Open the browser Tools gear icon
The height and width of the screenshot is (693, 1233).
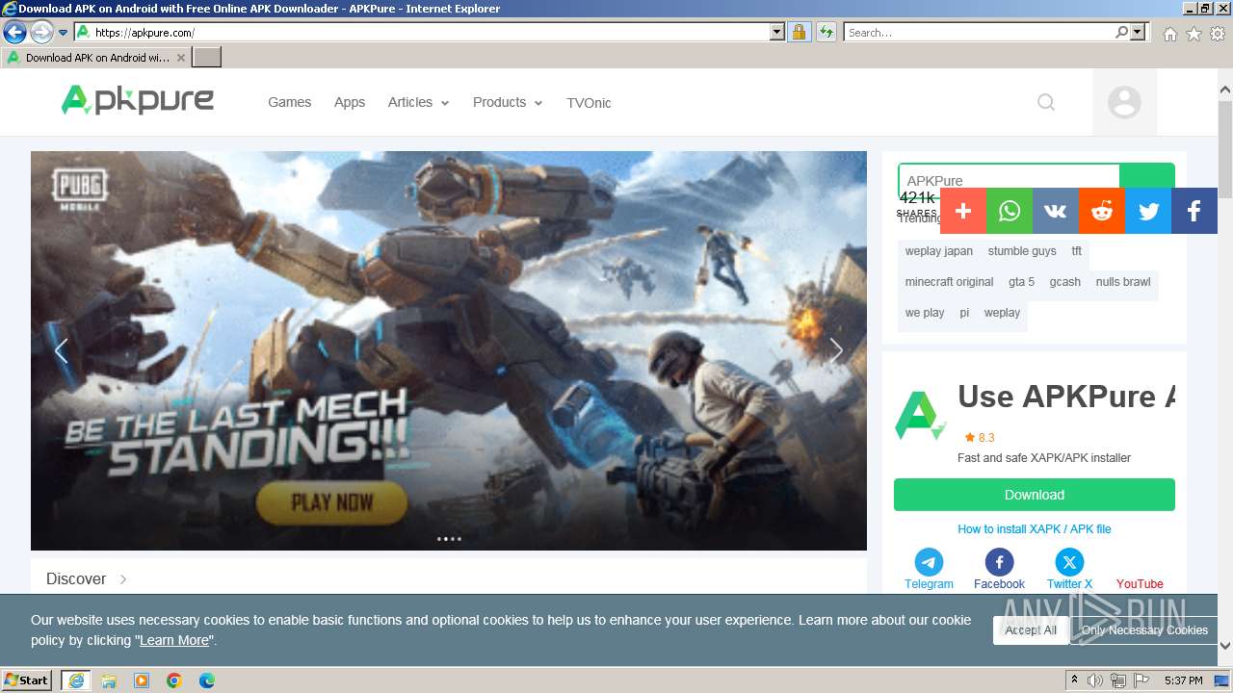(1218, 34)
